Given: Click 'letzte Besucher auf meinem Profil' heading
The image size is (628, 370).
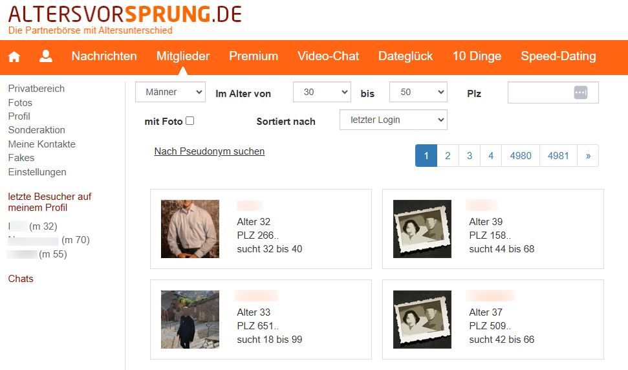Looking at the screenshot, I should pos(50,202).
